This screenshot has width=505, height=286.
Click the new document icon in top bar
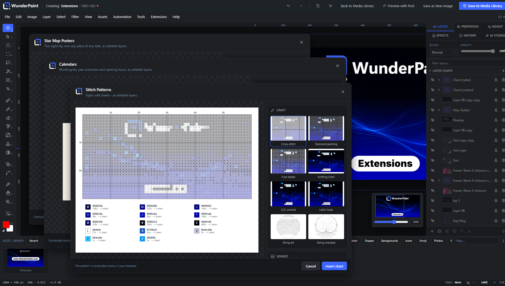318,6
